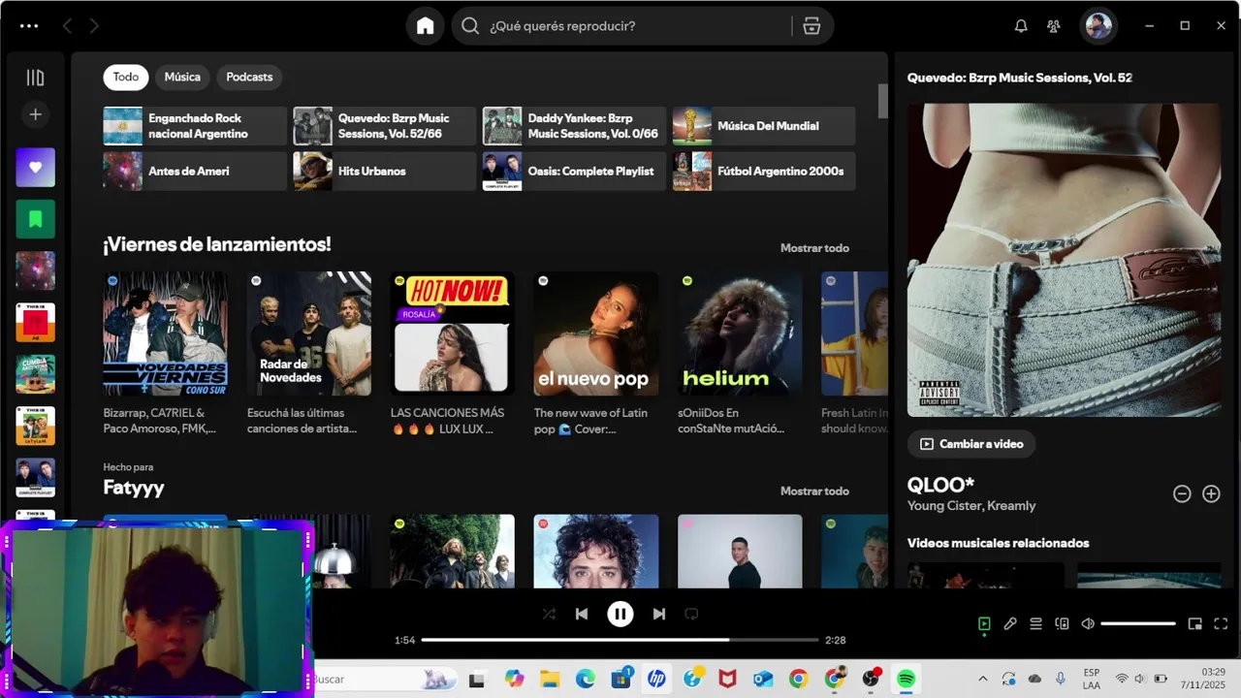Mute the volume speaker icon
The height and width of the screenshot is (698, 1241).
[x=1088, y=623]
